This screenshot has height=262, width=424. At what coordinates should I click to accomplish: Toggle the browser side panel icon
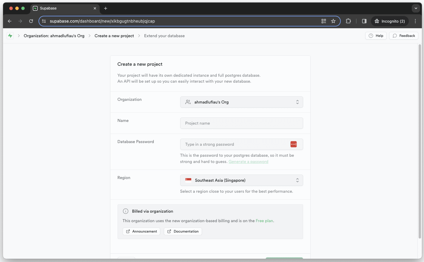(364, 21)
